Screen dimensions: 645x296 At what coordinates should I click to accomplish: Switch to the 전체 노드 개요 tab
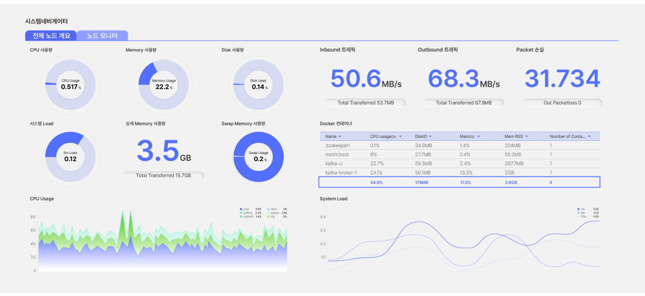pyautogui.click(x=51, y=35)
